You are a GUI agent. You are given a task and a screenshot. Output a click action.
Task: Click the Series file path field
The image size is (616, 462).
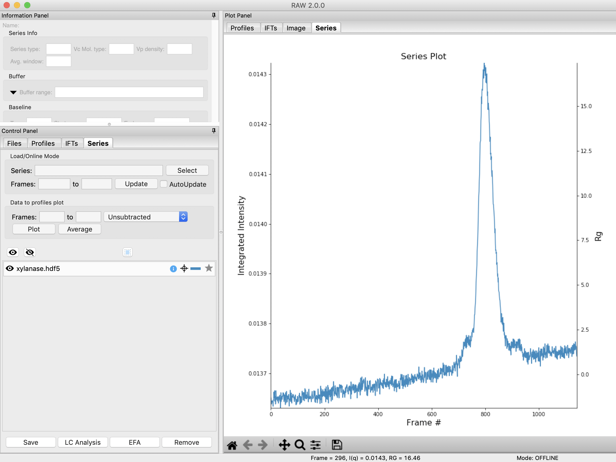click(99, 170)
